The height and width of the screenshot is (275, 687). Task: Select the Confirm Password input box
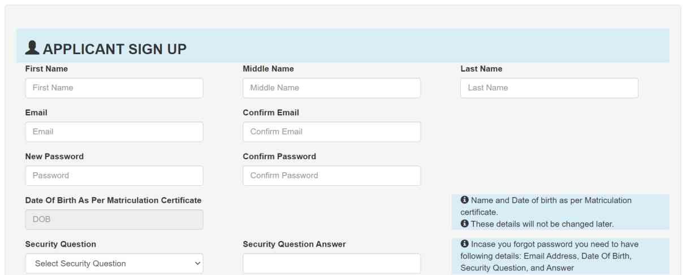(x=331, y=176)
